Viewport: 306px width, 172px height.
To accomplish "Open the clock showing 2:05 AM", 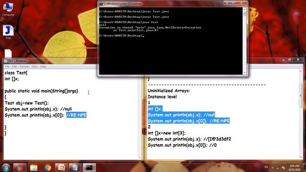I will tap(295, 168).
